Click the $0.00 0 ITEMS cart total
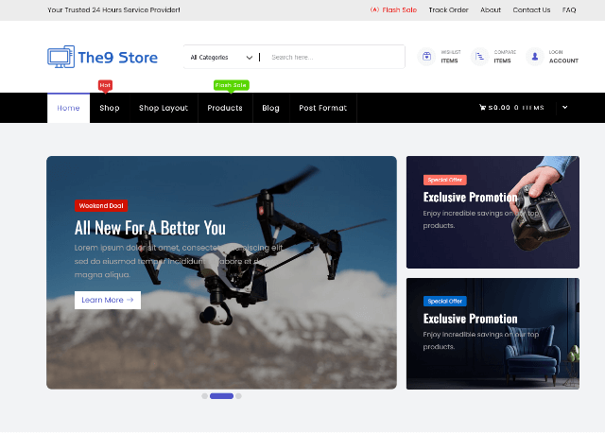Viewport: 605px width, 434px height. click(x=516, y=108)
